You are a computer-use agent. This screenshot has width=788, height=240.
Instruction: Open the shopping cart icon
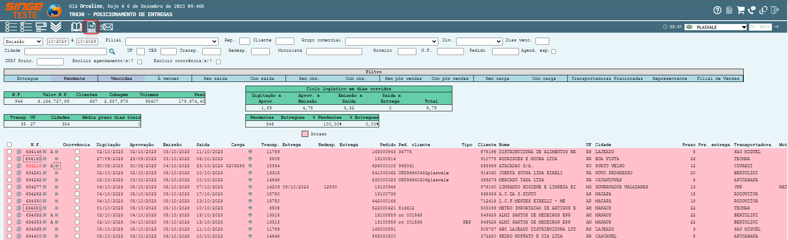click(741, 10)
